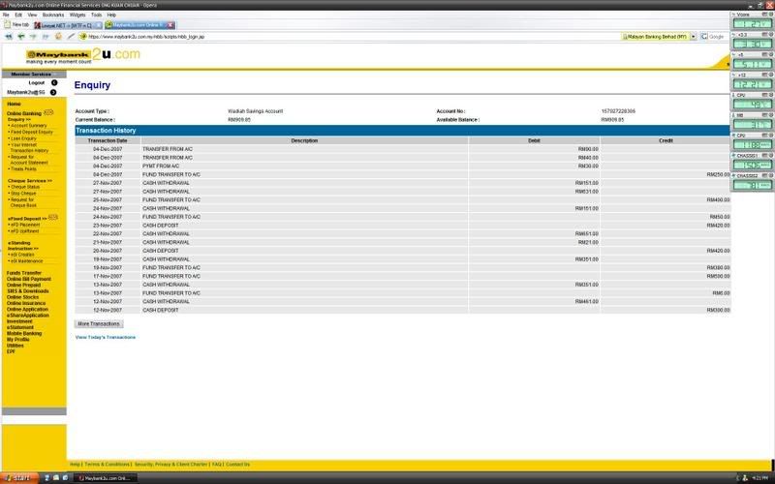
Task: Click the Google search engine icon
Action: 704,36
